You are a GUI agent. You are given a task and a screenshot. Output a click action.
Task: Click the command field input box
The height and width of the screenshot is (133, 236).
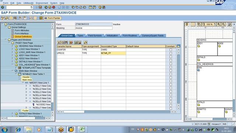[19, 7]
